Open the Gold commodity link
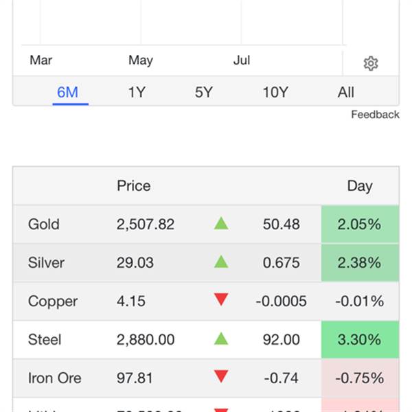 click(44, 224)
